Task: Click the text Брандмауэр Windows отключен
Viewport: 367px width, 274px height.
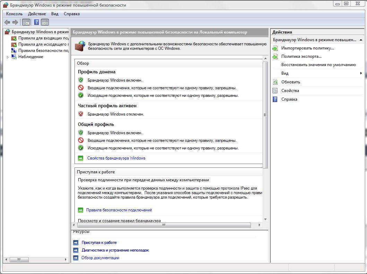Action: point(116,114)
